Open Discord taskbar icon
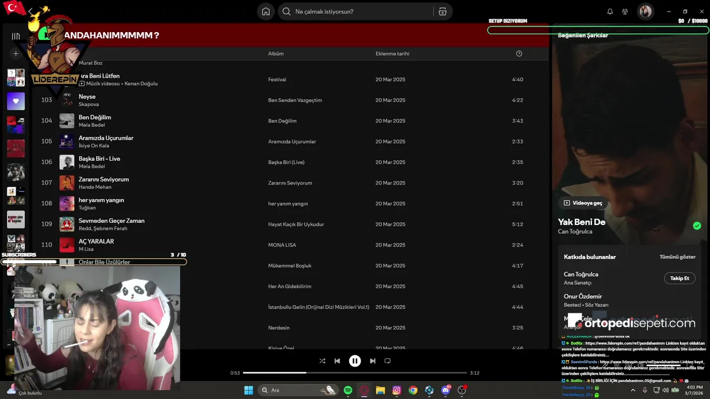This screenshot has width=710, height=399. pos(445,390)
